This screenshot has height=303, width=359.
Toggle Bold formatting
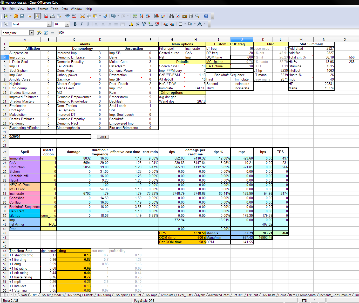[x=75, y=24]
